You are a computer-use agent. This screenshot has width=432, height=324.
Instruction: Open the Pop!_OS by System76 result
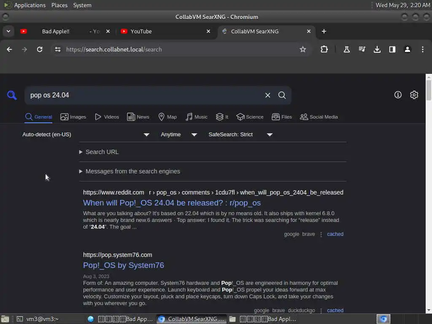[124, 265]
